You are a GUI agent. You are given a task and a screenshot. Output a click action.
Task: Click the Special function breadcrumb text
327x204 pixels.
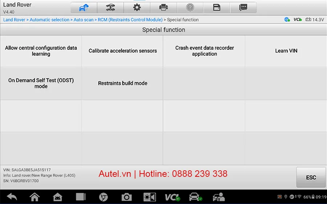point(183,20)
